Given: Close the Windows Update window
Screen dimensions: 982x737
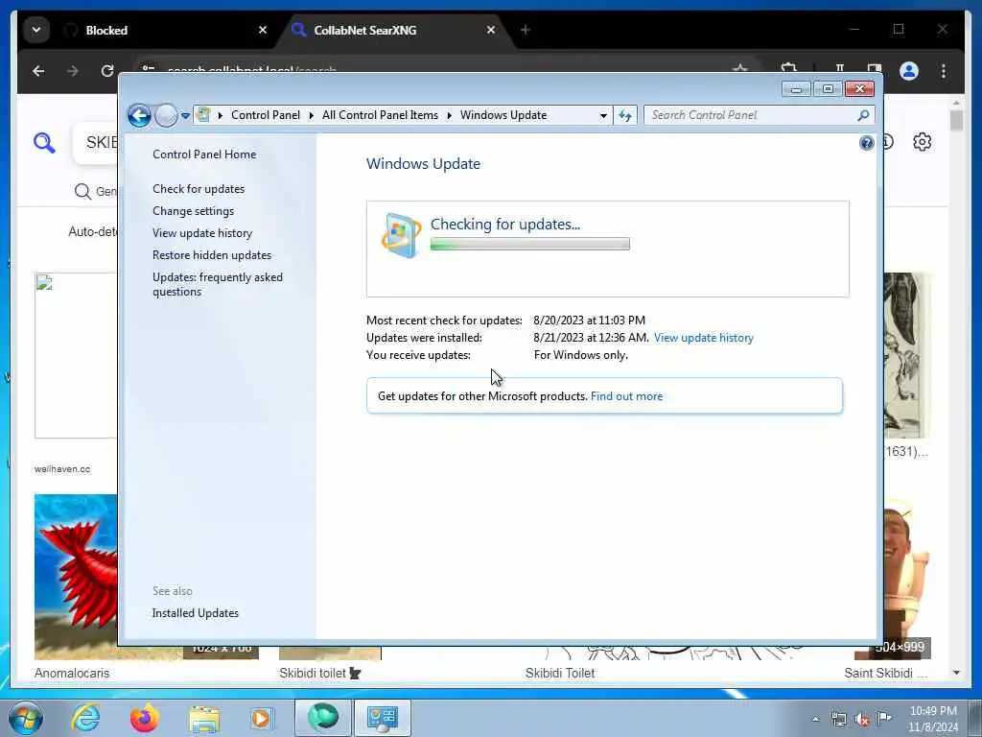Looking at the screenshot, I should coord(859,89).
